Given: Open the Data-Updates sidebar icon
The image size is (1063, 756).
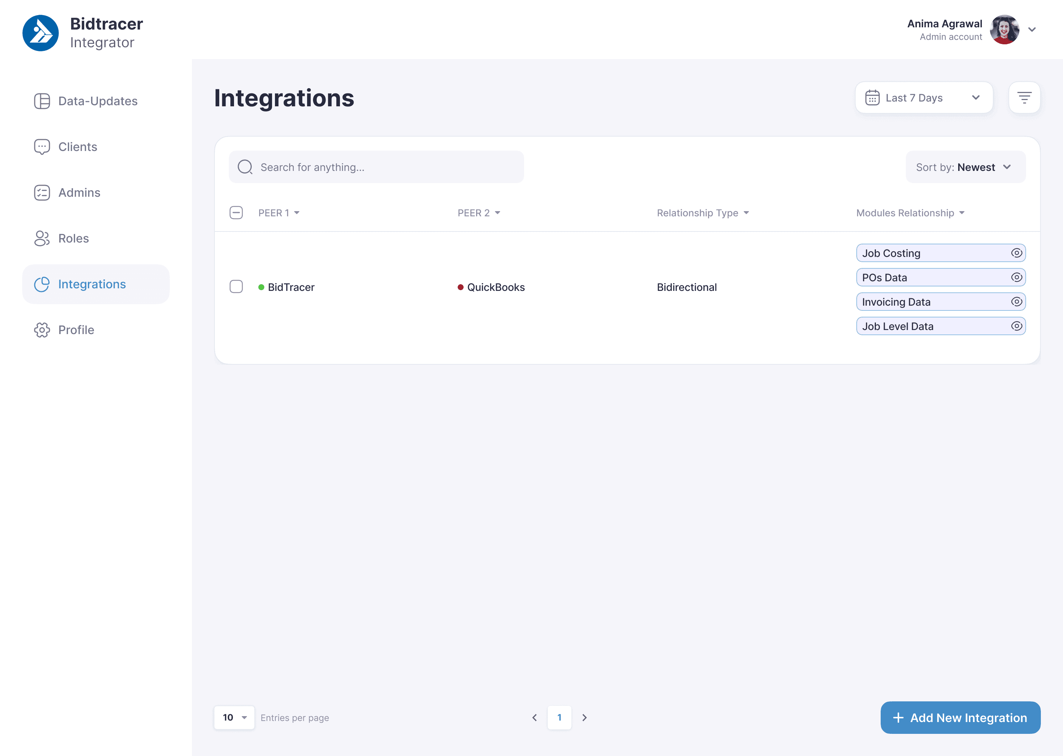Looking at the screenshot, I should (42, 101).
